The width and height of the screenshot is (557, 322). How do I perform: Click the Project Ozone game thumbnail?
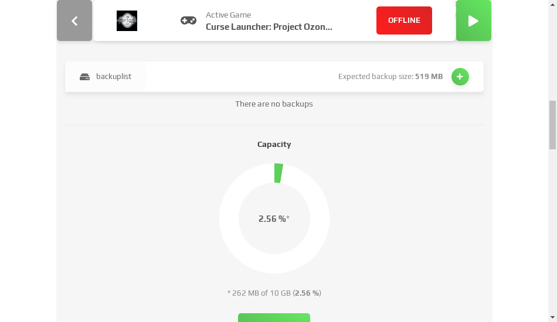click(127, 20)
